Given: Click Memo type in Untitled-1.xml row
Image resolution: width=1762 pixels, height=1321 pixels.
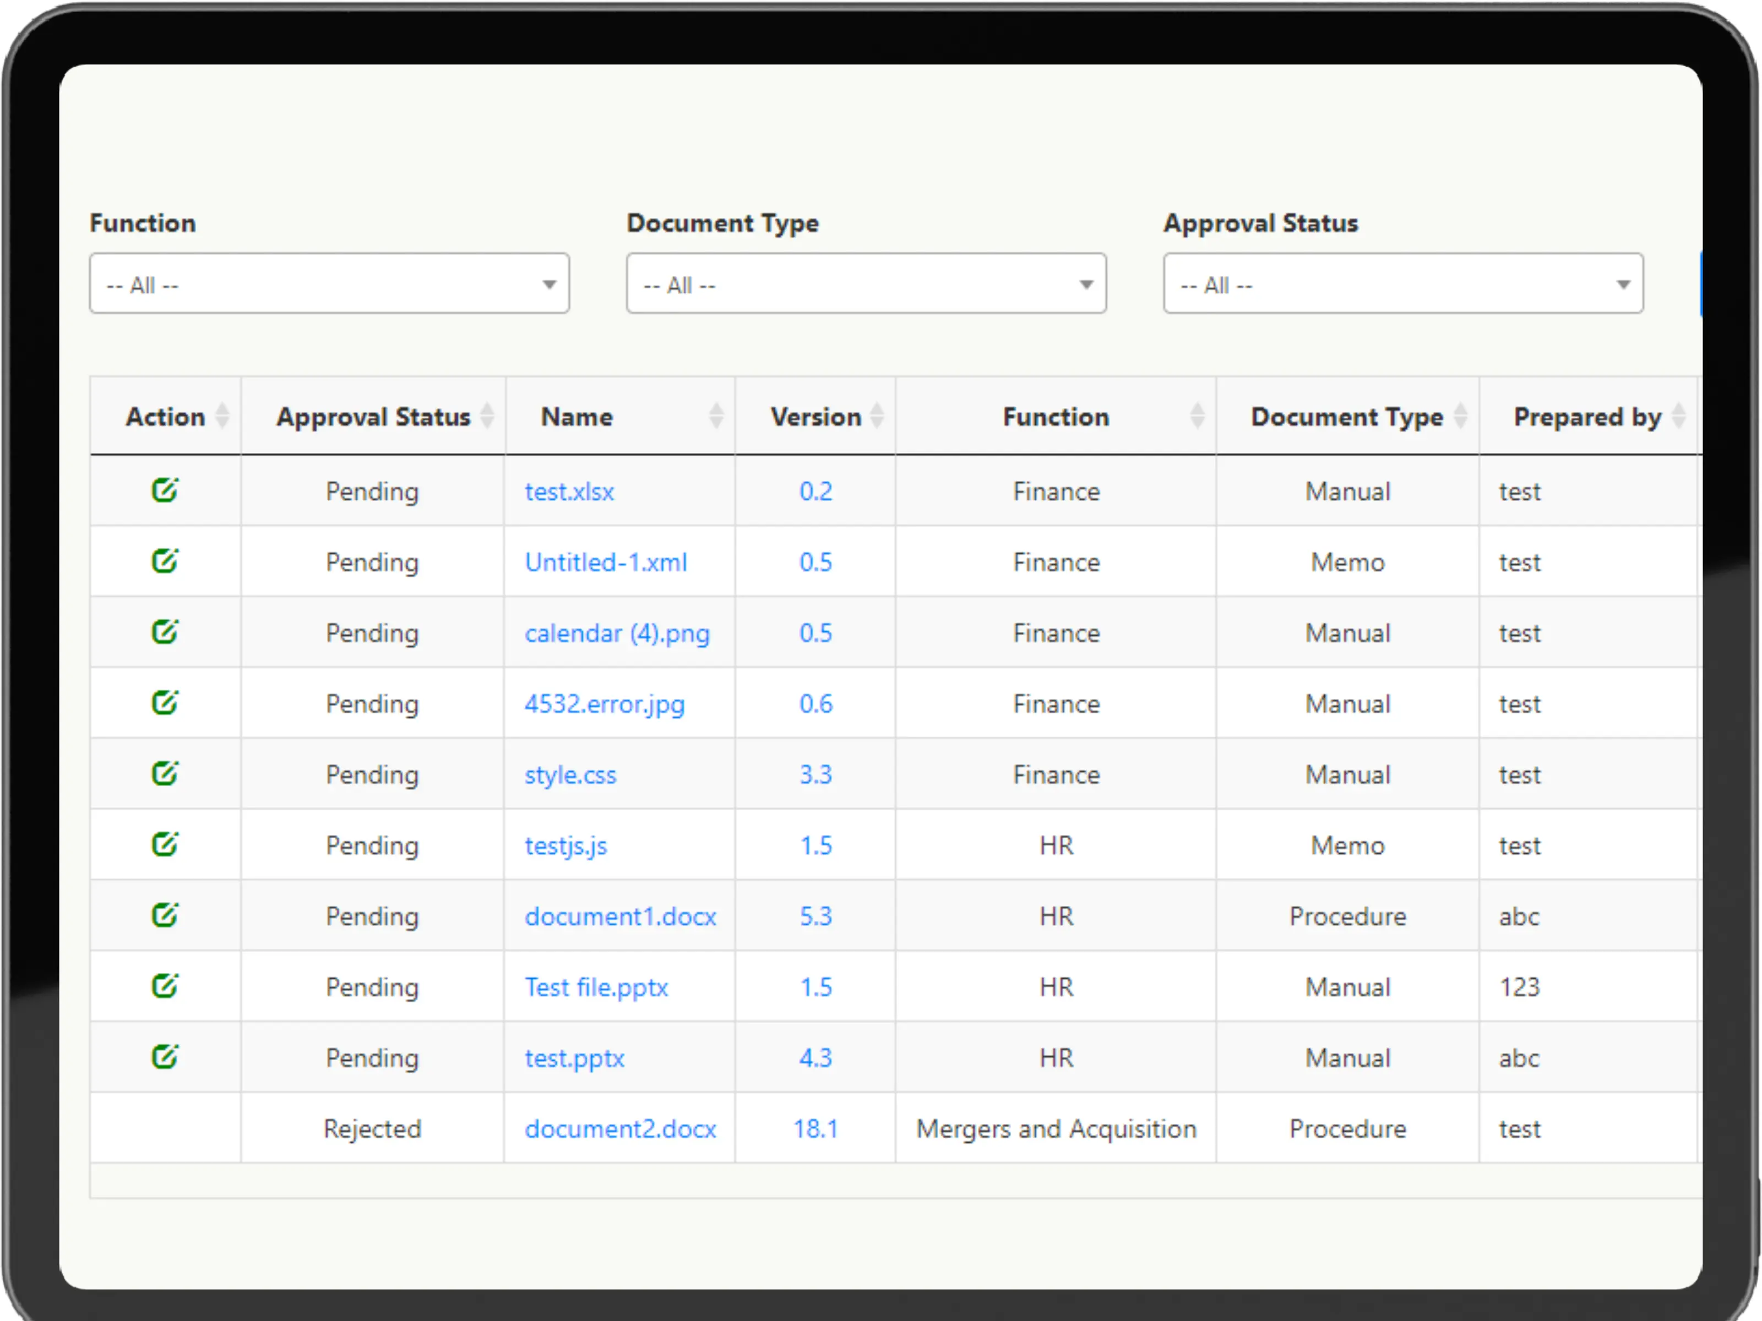Looking at the screenshot, I should [x=1348, y=562].
